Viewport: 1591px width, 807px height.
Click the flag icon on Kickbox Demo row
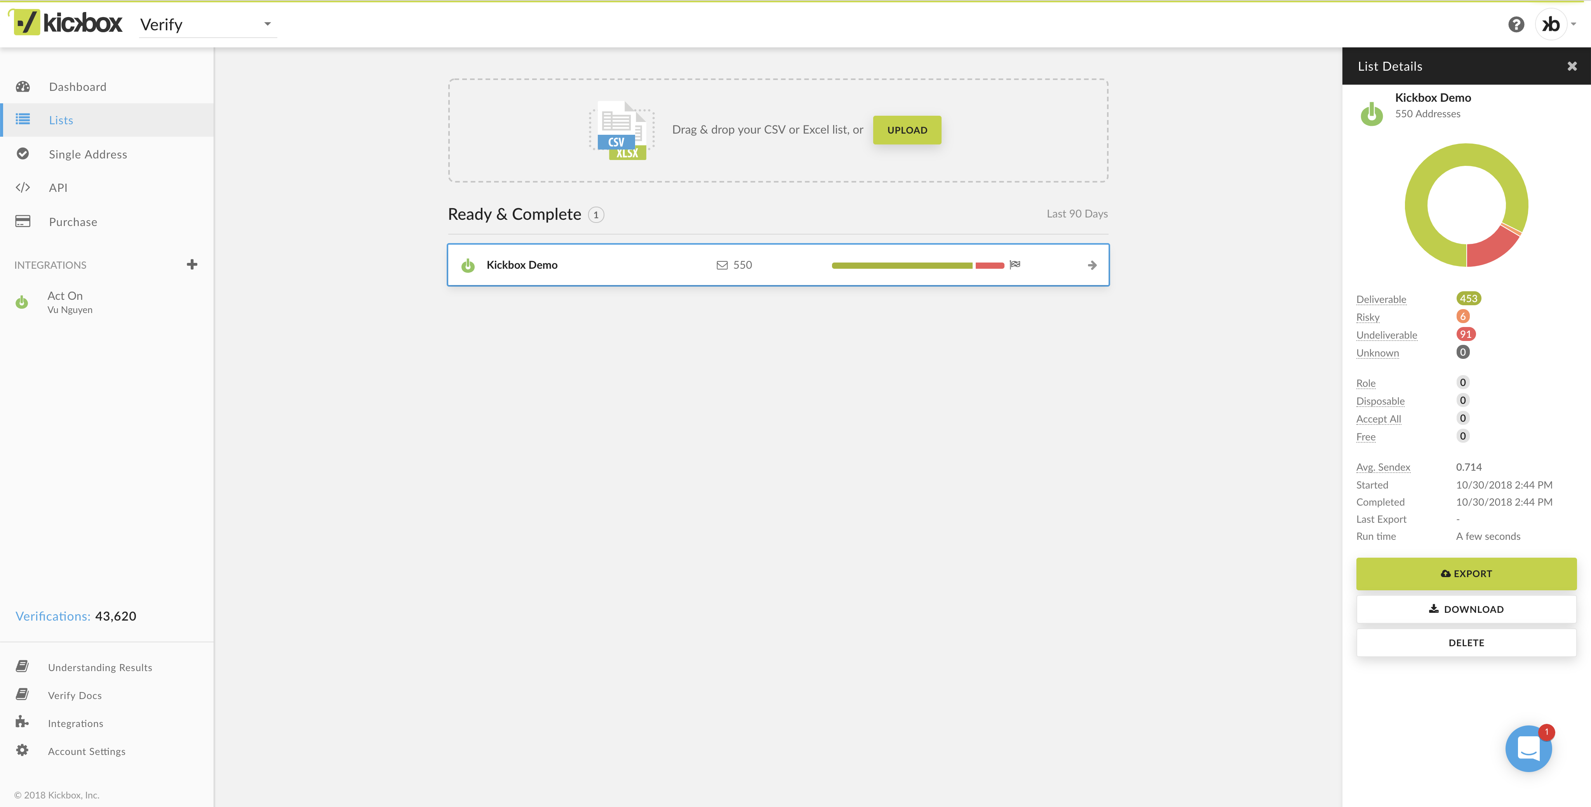point(1015,264)
